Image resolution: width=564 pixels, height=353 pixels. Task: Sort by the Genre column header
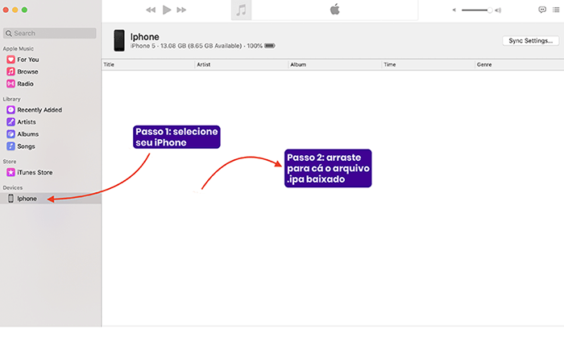pyautogui.click(x=520, y=64)
